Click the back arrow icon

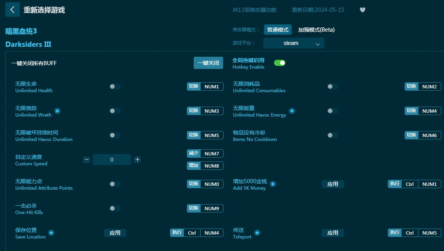pyautogui.click(x=13, y=10)
